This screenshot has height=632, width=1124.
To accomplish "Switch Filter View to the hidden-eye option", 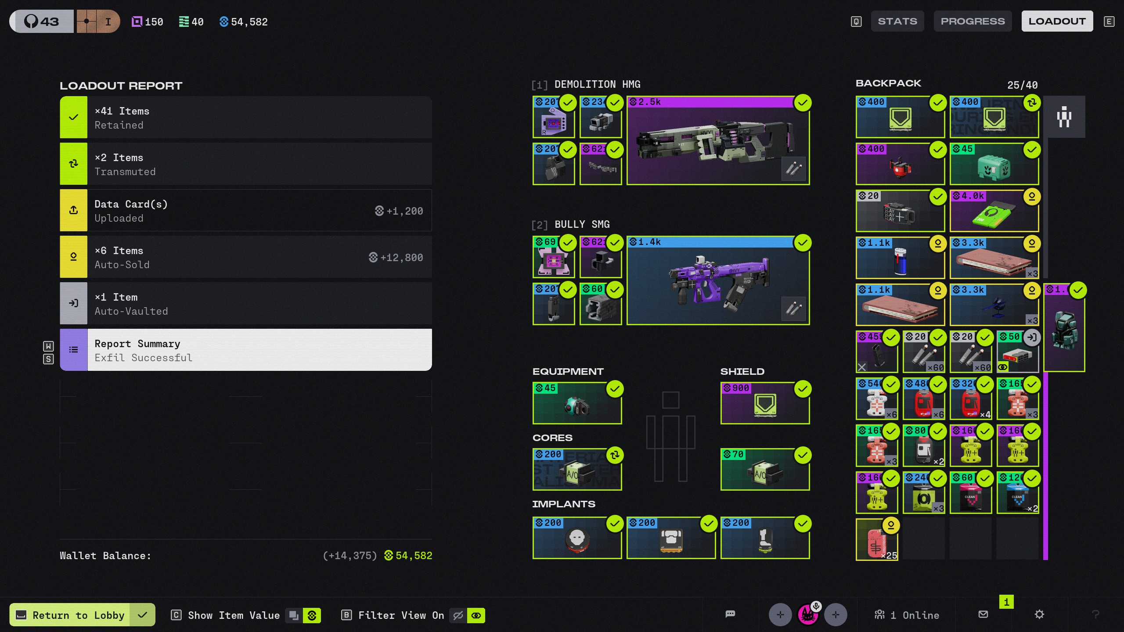I will tap(458, 616).
